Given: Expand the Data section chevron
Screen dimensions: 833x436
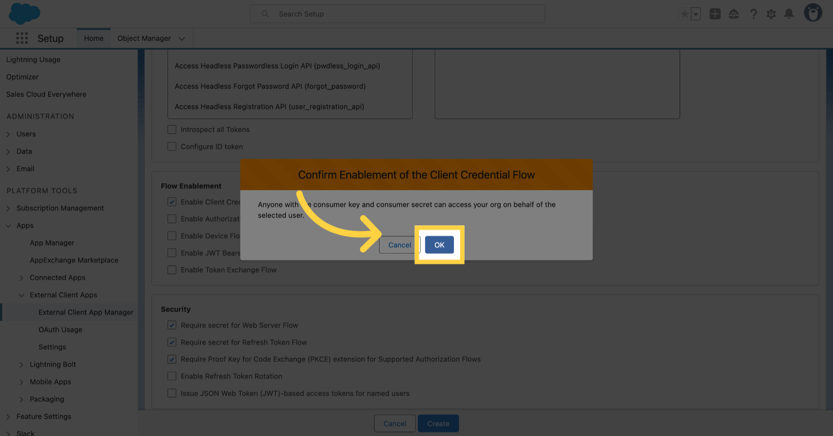Looking at the screenshot, I should tap(8, 152).
